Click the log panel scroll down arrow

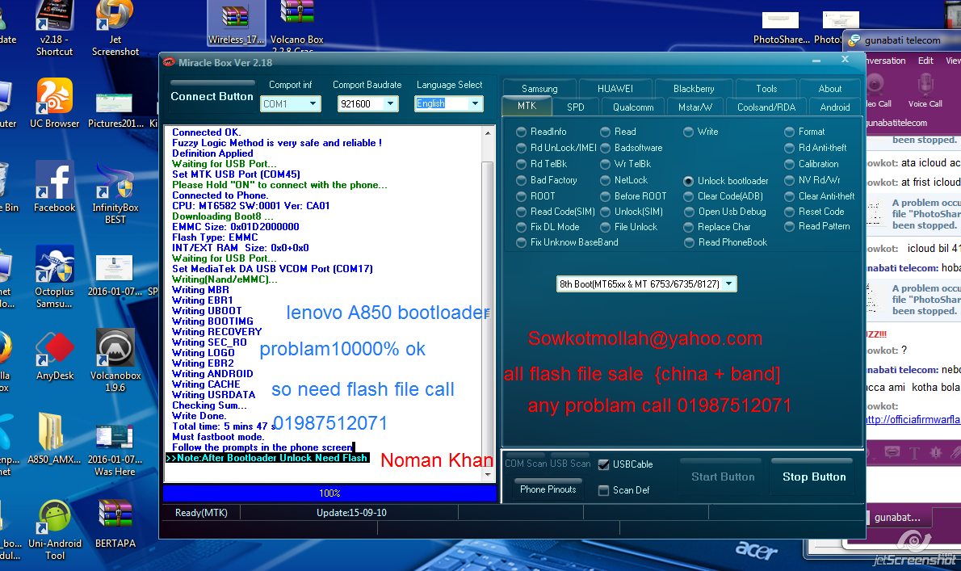[488, 474]
